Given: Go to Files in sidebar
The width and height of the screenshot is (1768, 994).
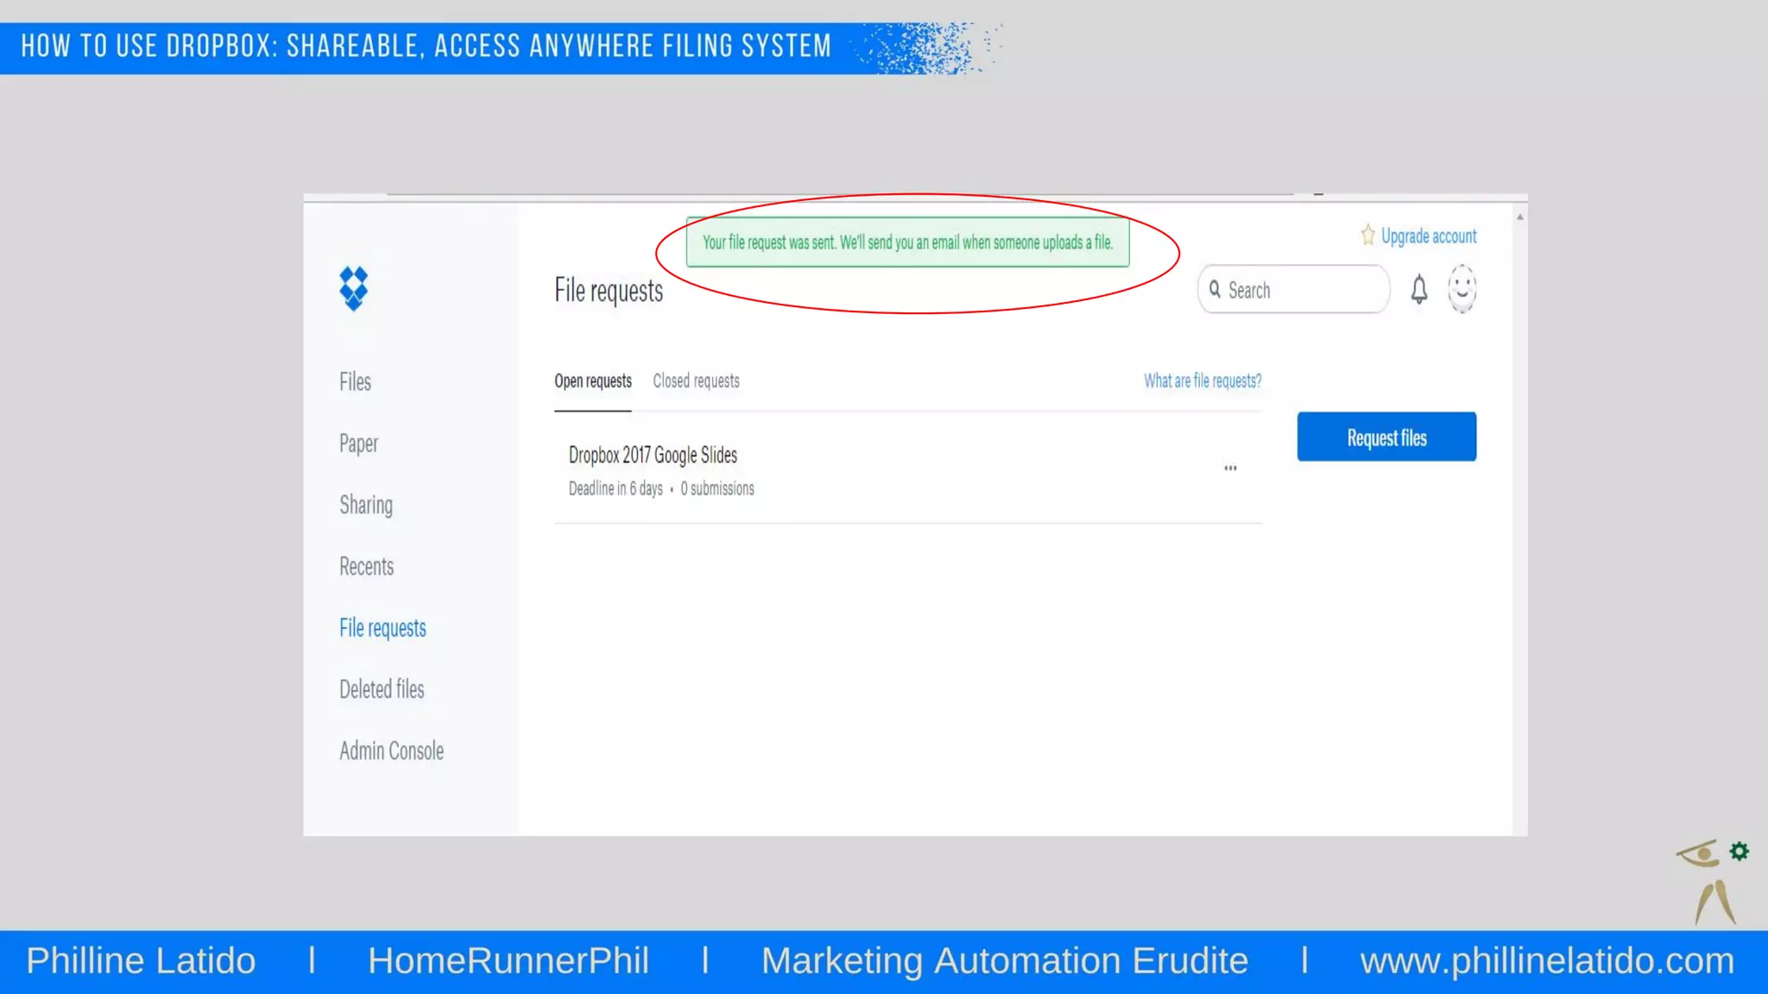Looking at the screenshot, I should (355, 381).
